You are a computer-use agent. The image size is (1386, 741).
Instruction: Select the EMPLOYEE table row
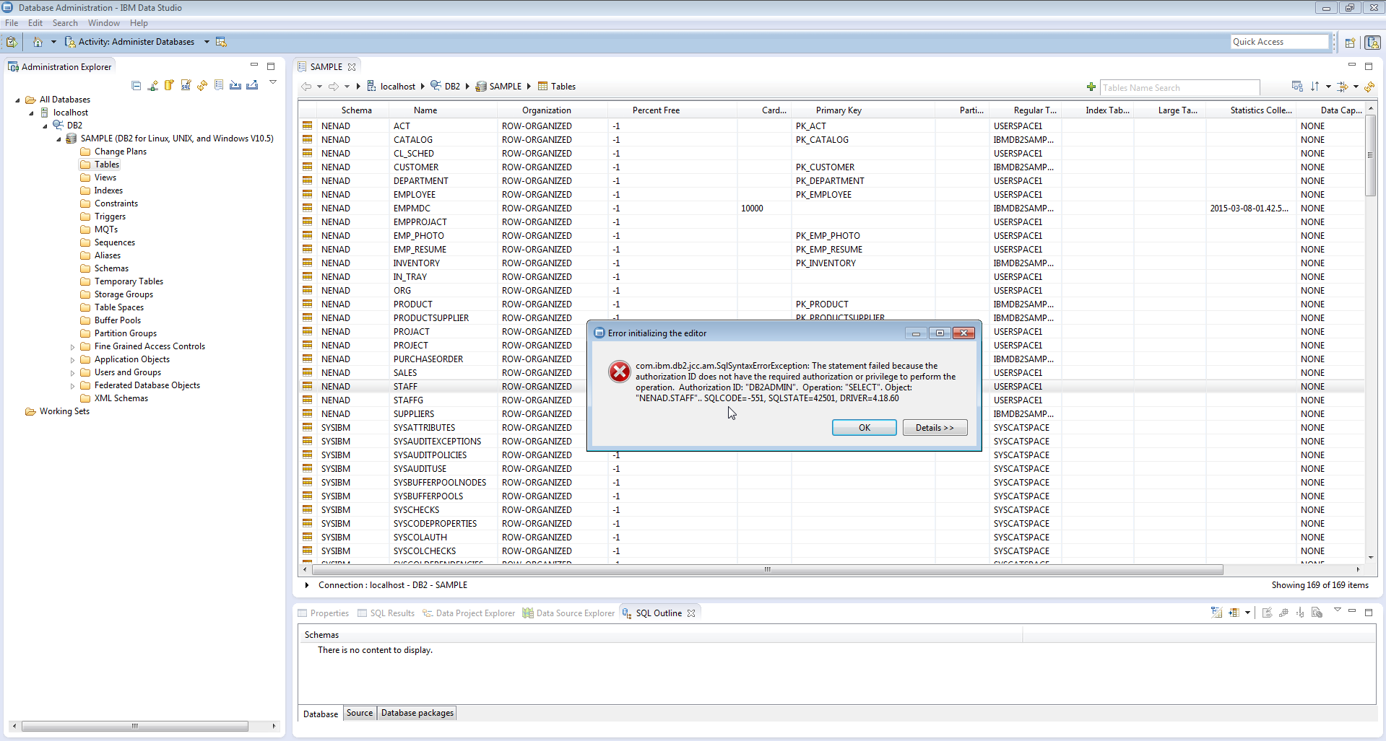tap(831, 195)
